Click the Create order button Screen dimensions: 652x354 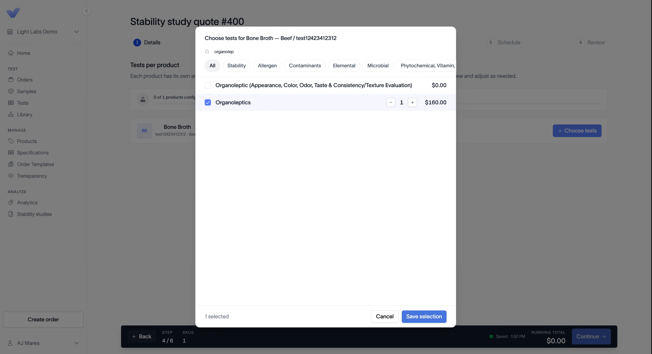43,319
